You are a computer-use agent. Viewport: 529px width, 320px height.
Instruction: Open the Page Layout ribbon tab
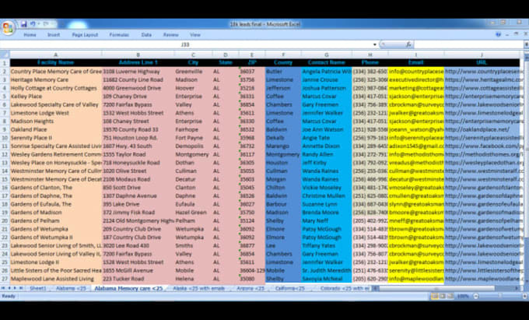pyautogui.click(x=85, y=35)
